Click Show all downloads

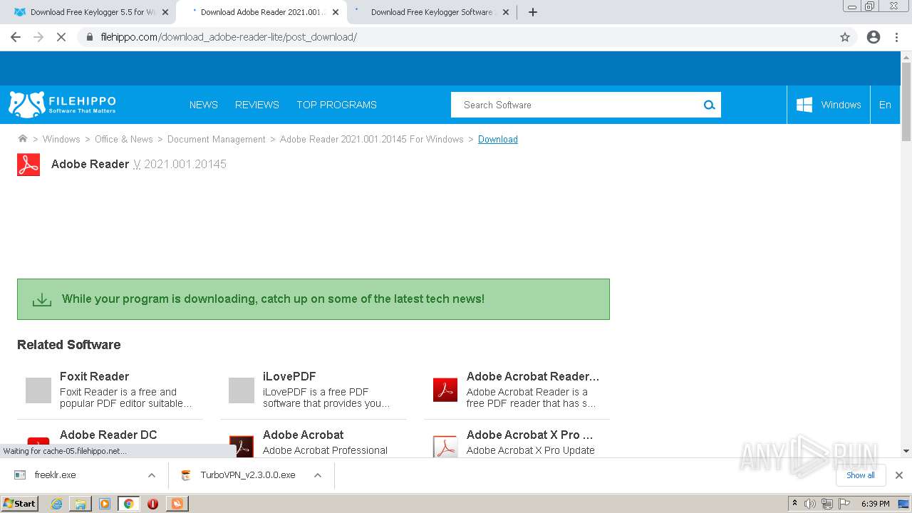(x=861, y=475)
